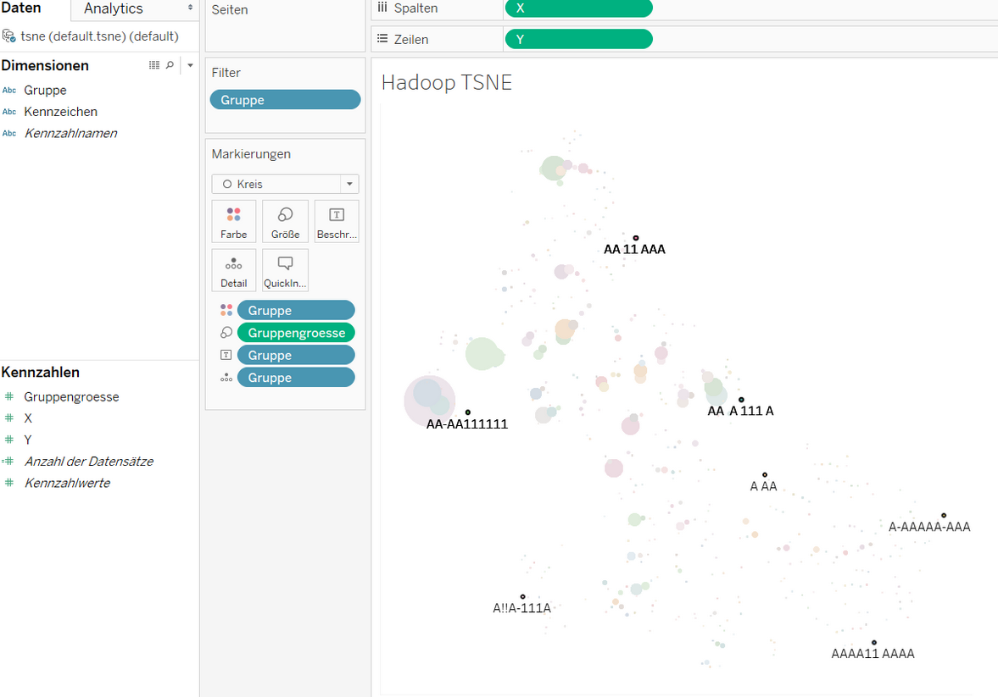Select the Kennzahlwerte measure field
This screenshot has height=697, width=998.
[67, 483]
